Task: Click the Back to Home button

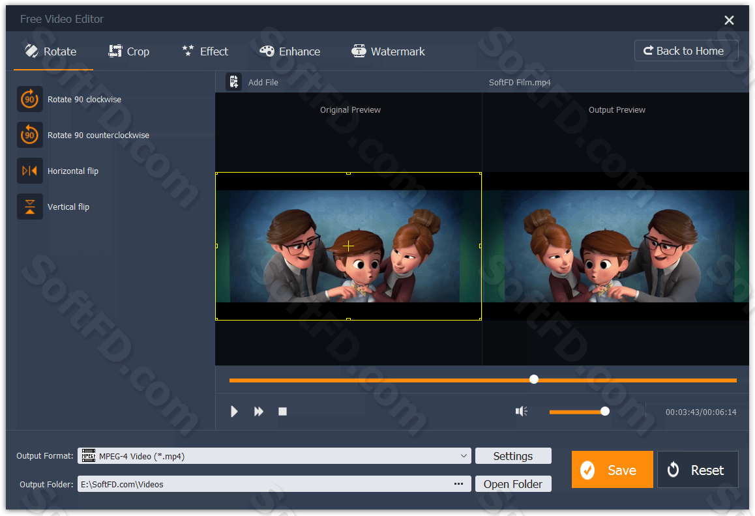Action: pos(686,51)
